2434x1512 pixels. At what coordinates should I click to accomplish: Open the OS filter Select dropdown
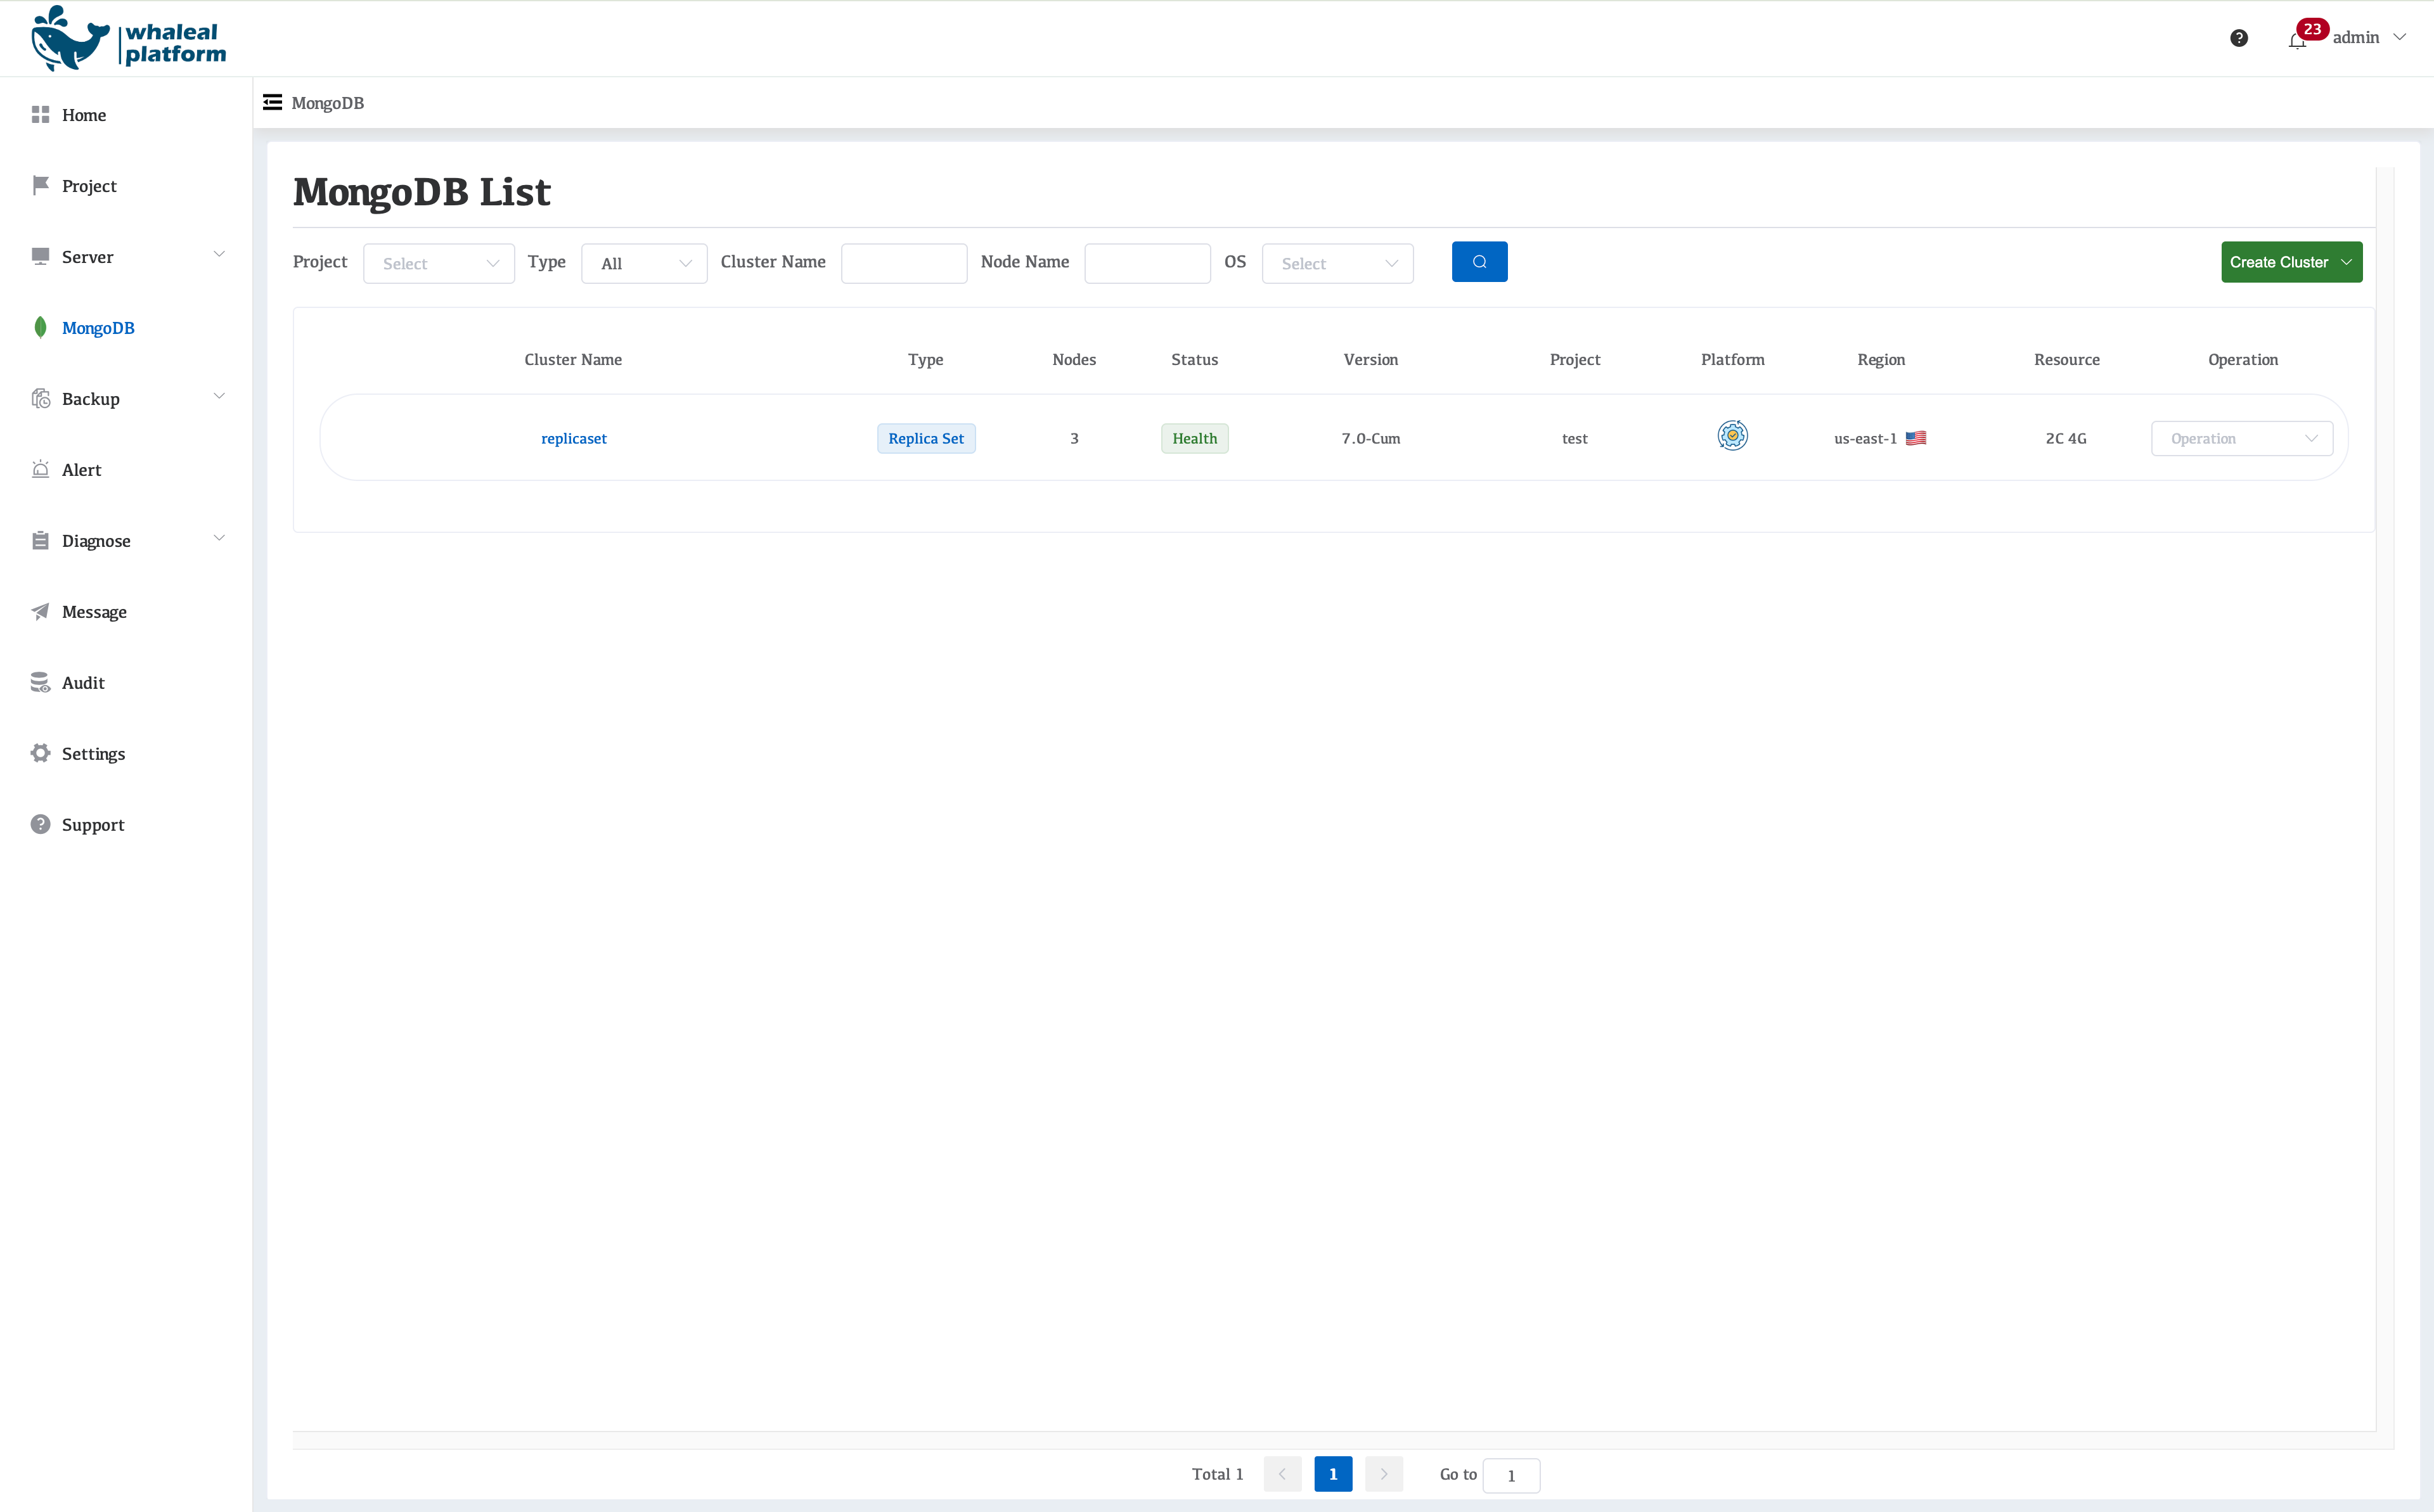point(1337,264)
